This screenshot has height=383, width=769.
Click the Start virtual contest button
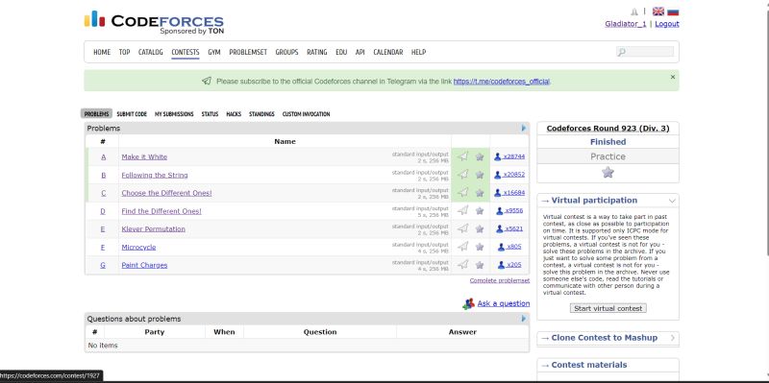tap(608, 308)
